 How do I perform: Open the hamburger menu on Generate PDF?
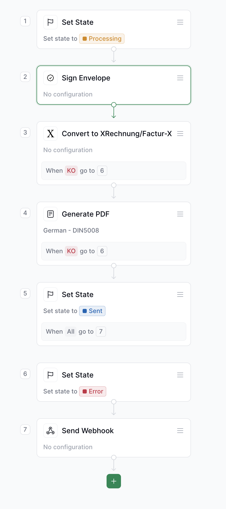(x=180, y=214)
